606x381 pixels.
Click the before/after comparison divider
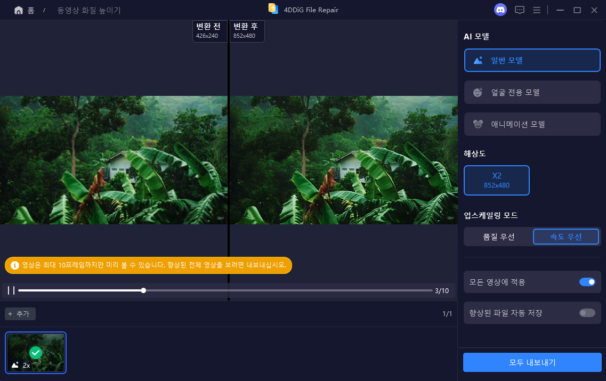pyautogui.click(x=229, y=160)
